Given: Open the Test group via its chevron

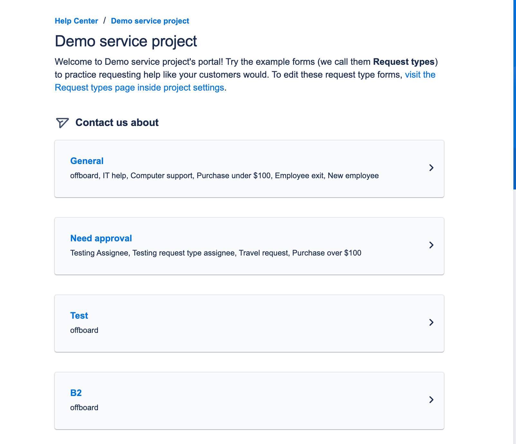Looking at the screenshot, I should click(x=432, y=323).
